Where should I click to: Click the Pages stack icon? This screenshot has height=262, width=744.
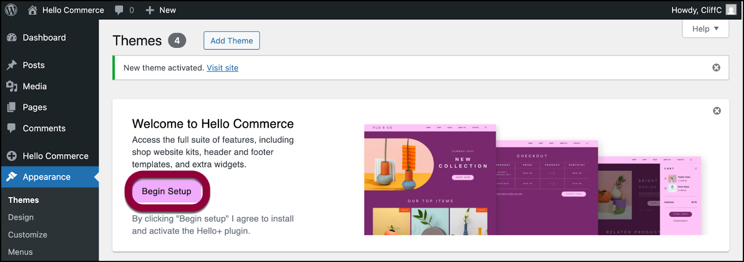tap(12, 107)
